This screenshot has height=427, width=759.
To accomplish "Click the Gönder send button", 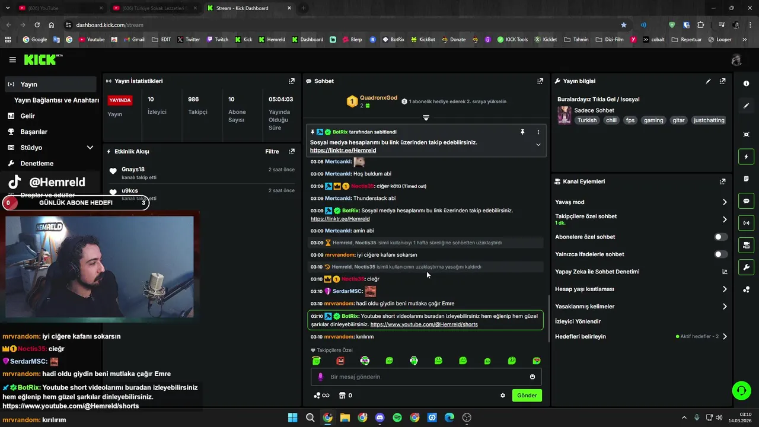I will point(527,396).
